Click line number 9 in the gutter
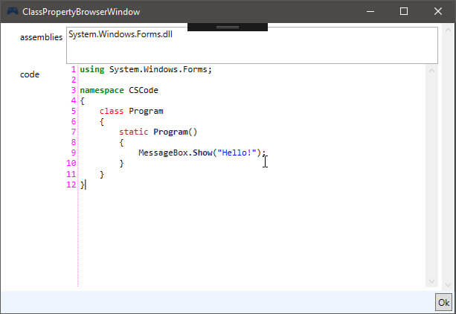 (x=73, y=153)
